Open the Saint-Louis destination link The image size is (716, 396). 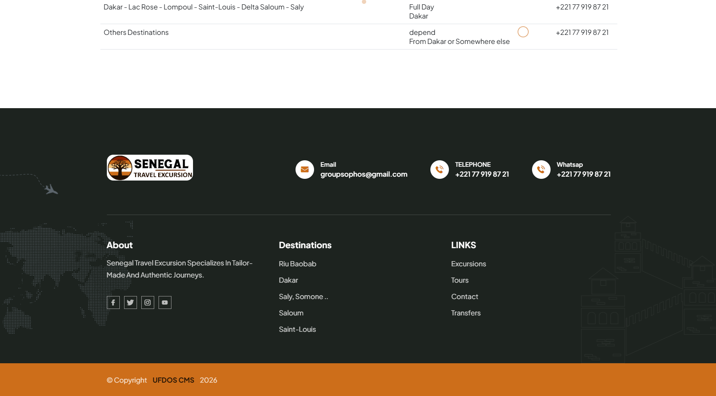click(297, 329)
